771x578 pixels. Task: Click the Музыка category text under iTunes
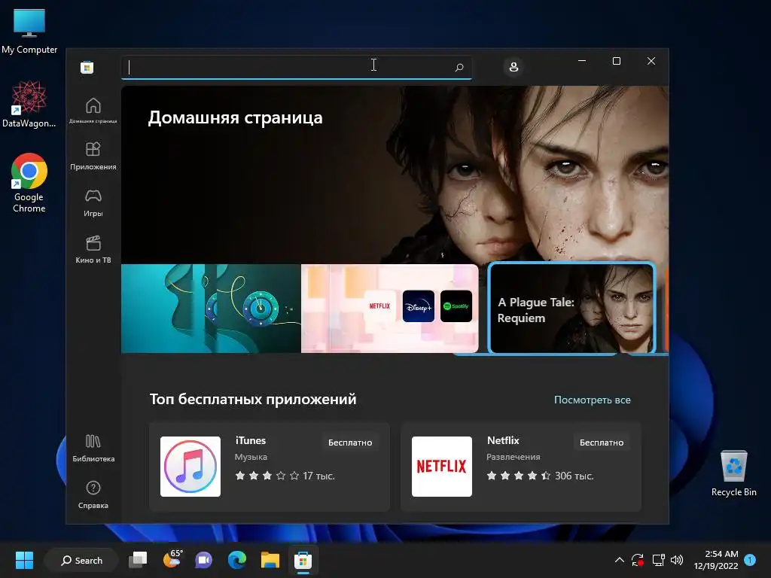[x=251, y=457]
